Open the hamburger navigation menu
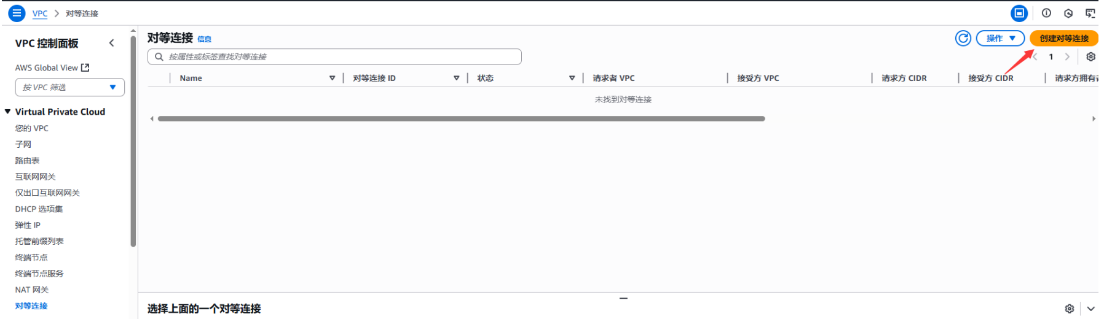Image resolution: width=1104 pixels, height=319 pixels. (17, 13)
